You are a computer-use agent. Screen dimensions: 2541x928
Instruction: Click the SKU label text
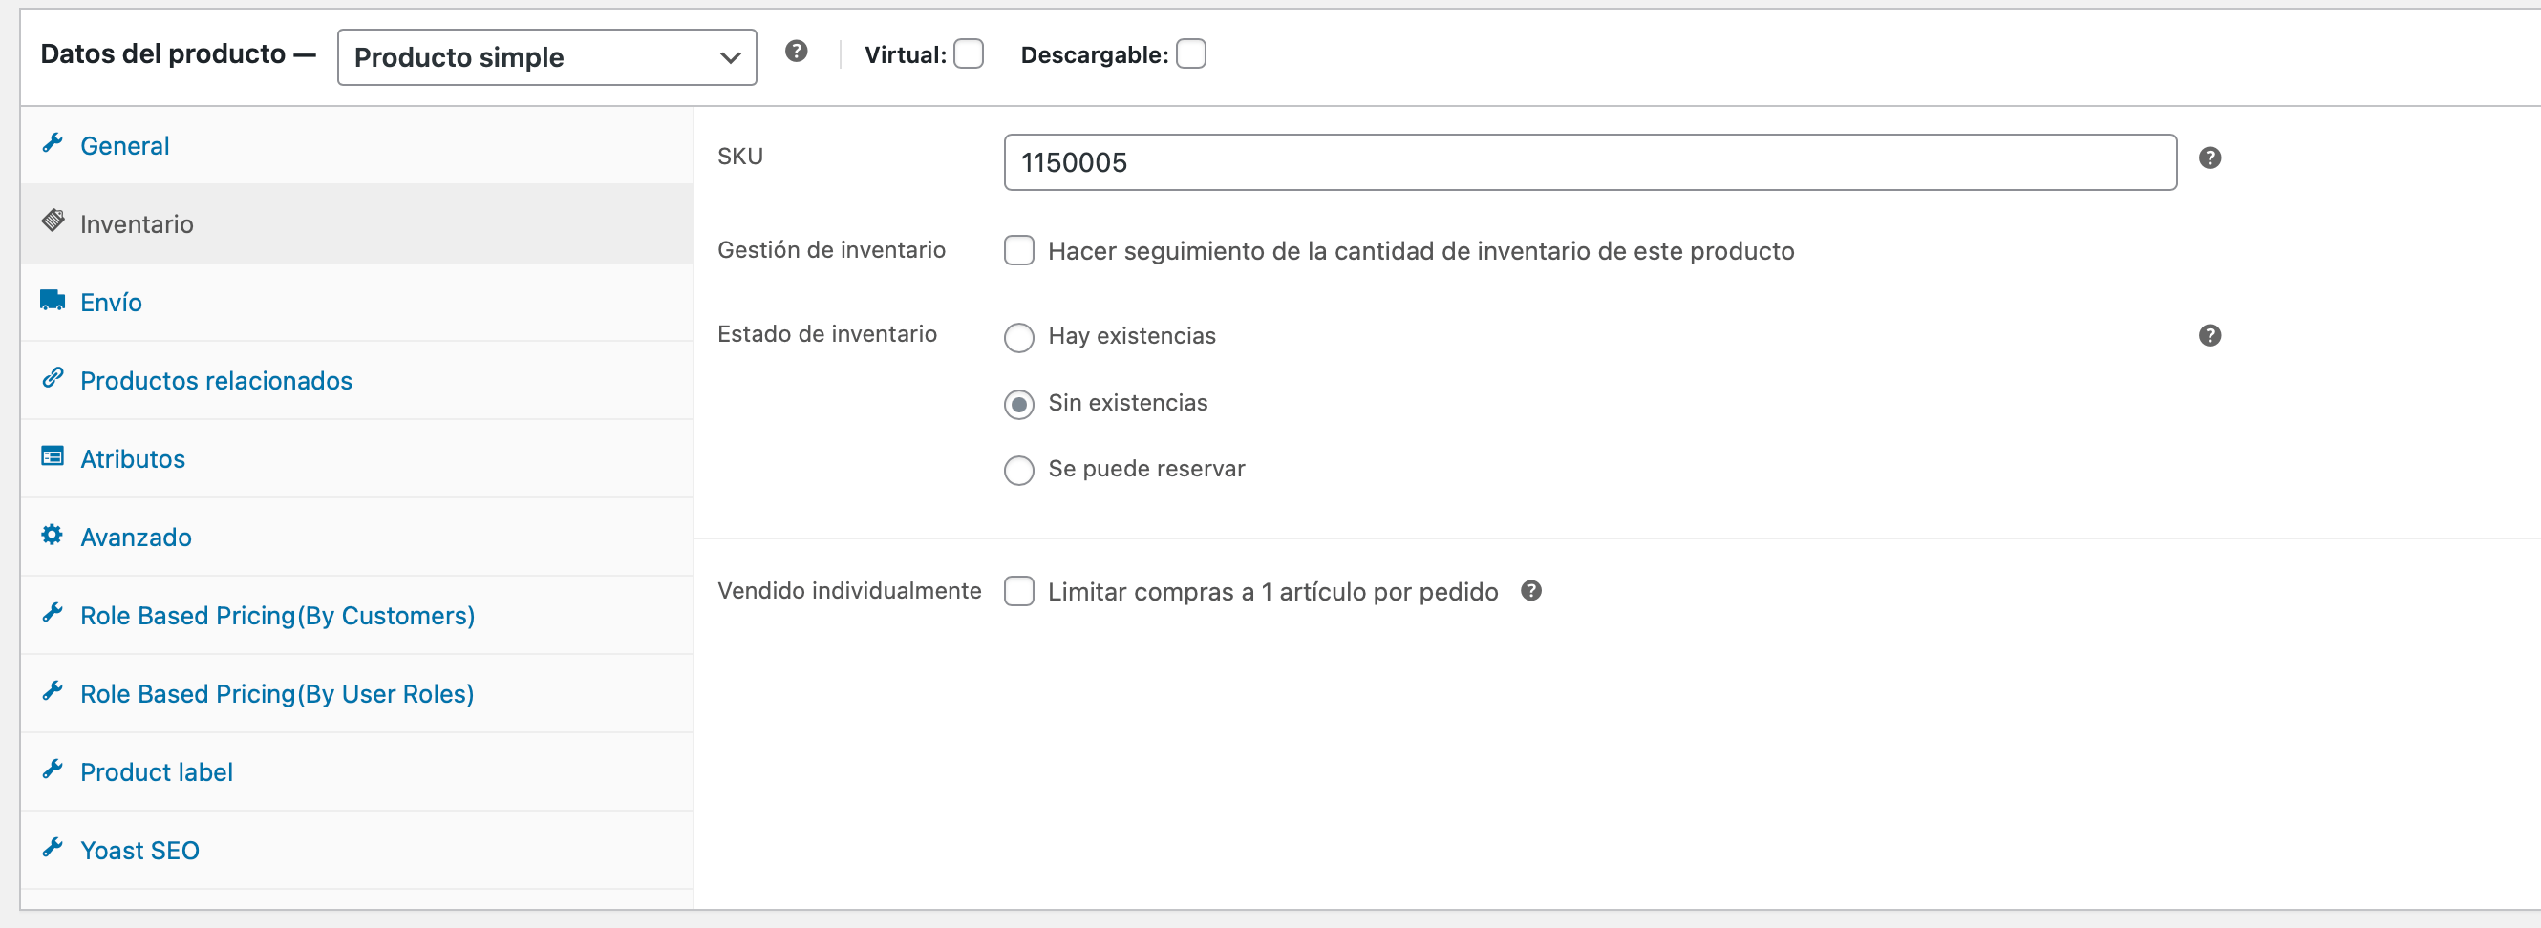(x=739, y=156)
